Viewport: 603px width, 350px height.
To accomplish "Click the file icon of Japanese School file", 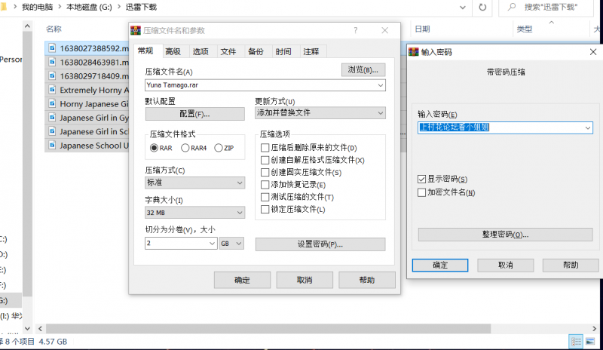I will click(x=52, y=146).
